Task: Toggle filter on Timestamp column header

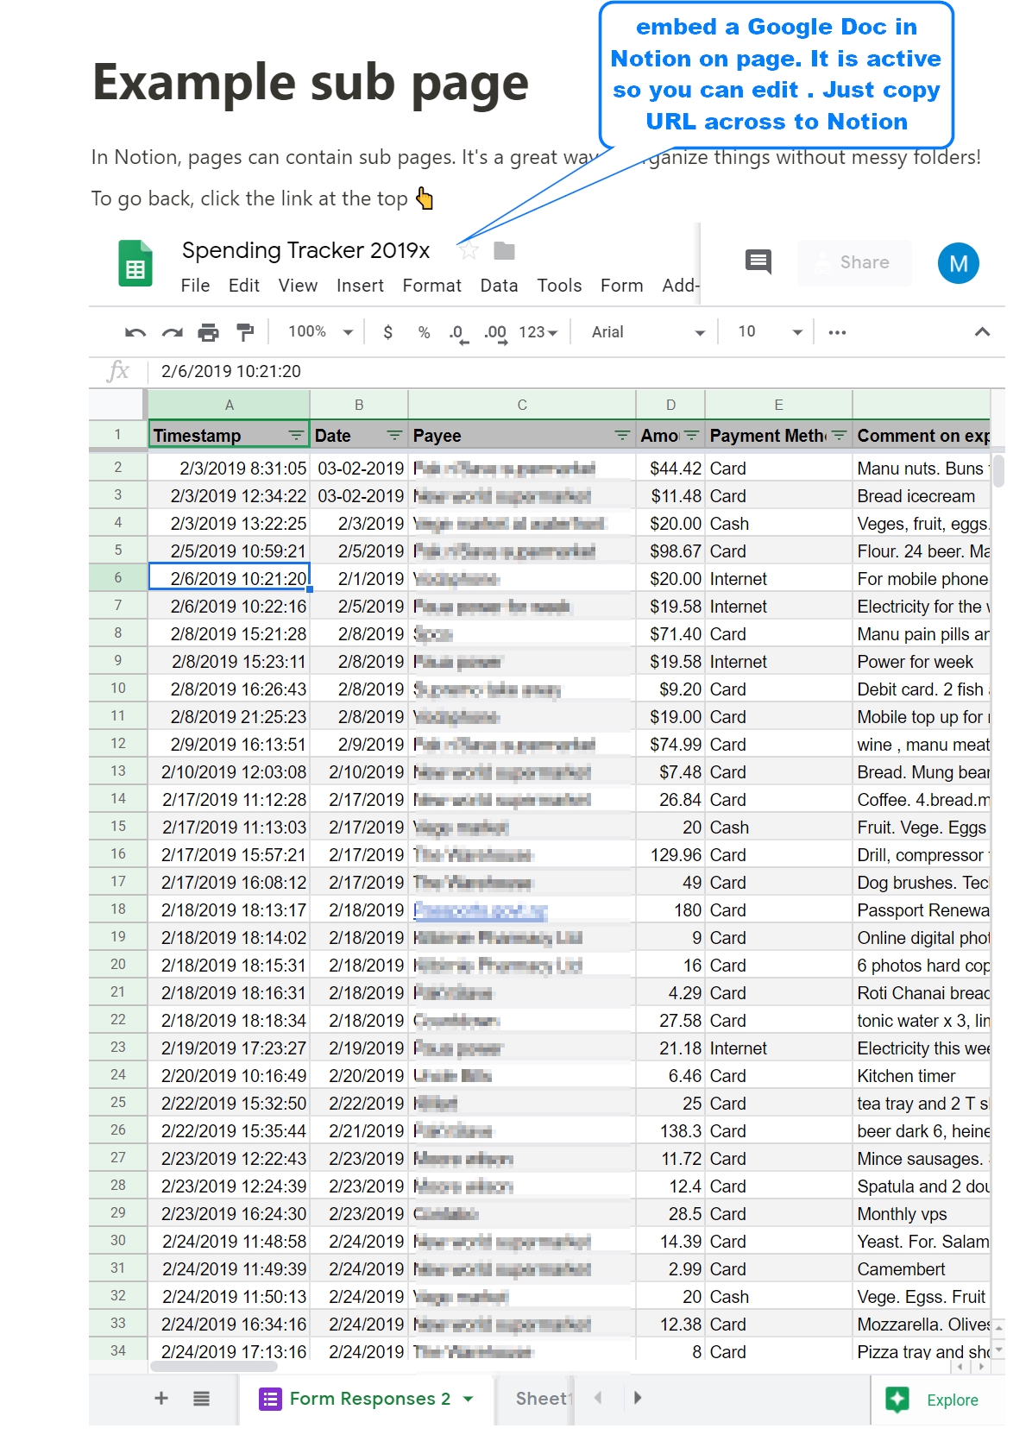Action: tap(296, 436)
